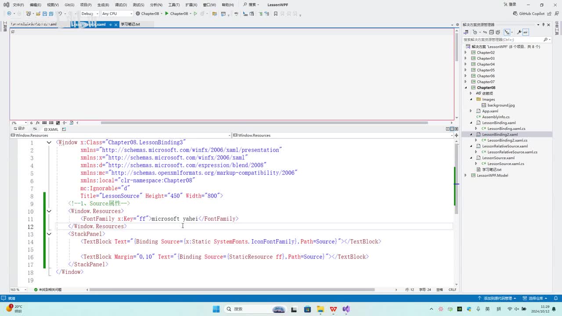
Task: Click the Solution Explorer search field
Action: [506, 39]
